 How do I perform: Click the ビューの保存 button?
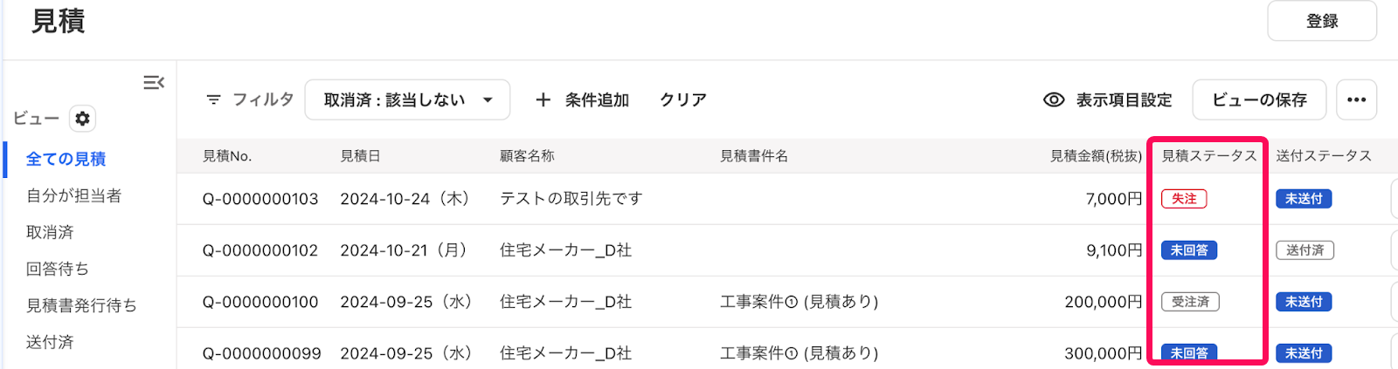tap(1259, 100)
